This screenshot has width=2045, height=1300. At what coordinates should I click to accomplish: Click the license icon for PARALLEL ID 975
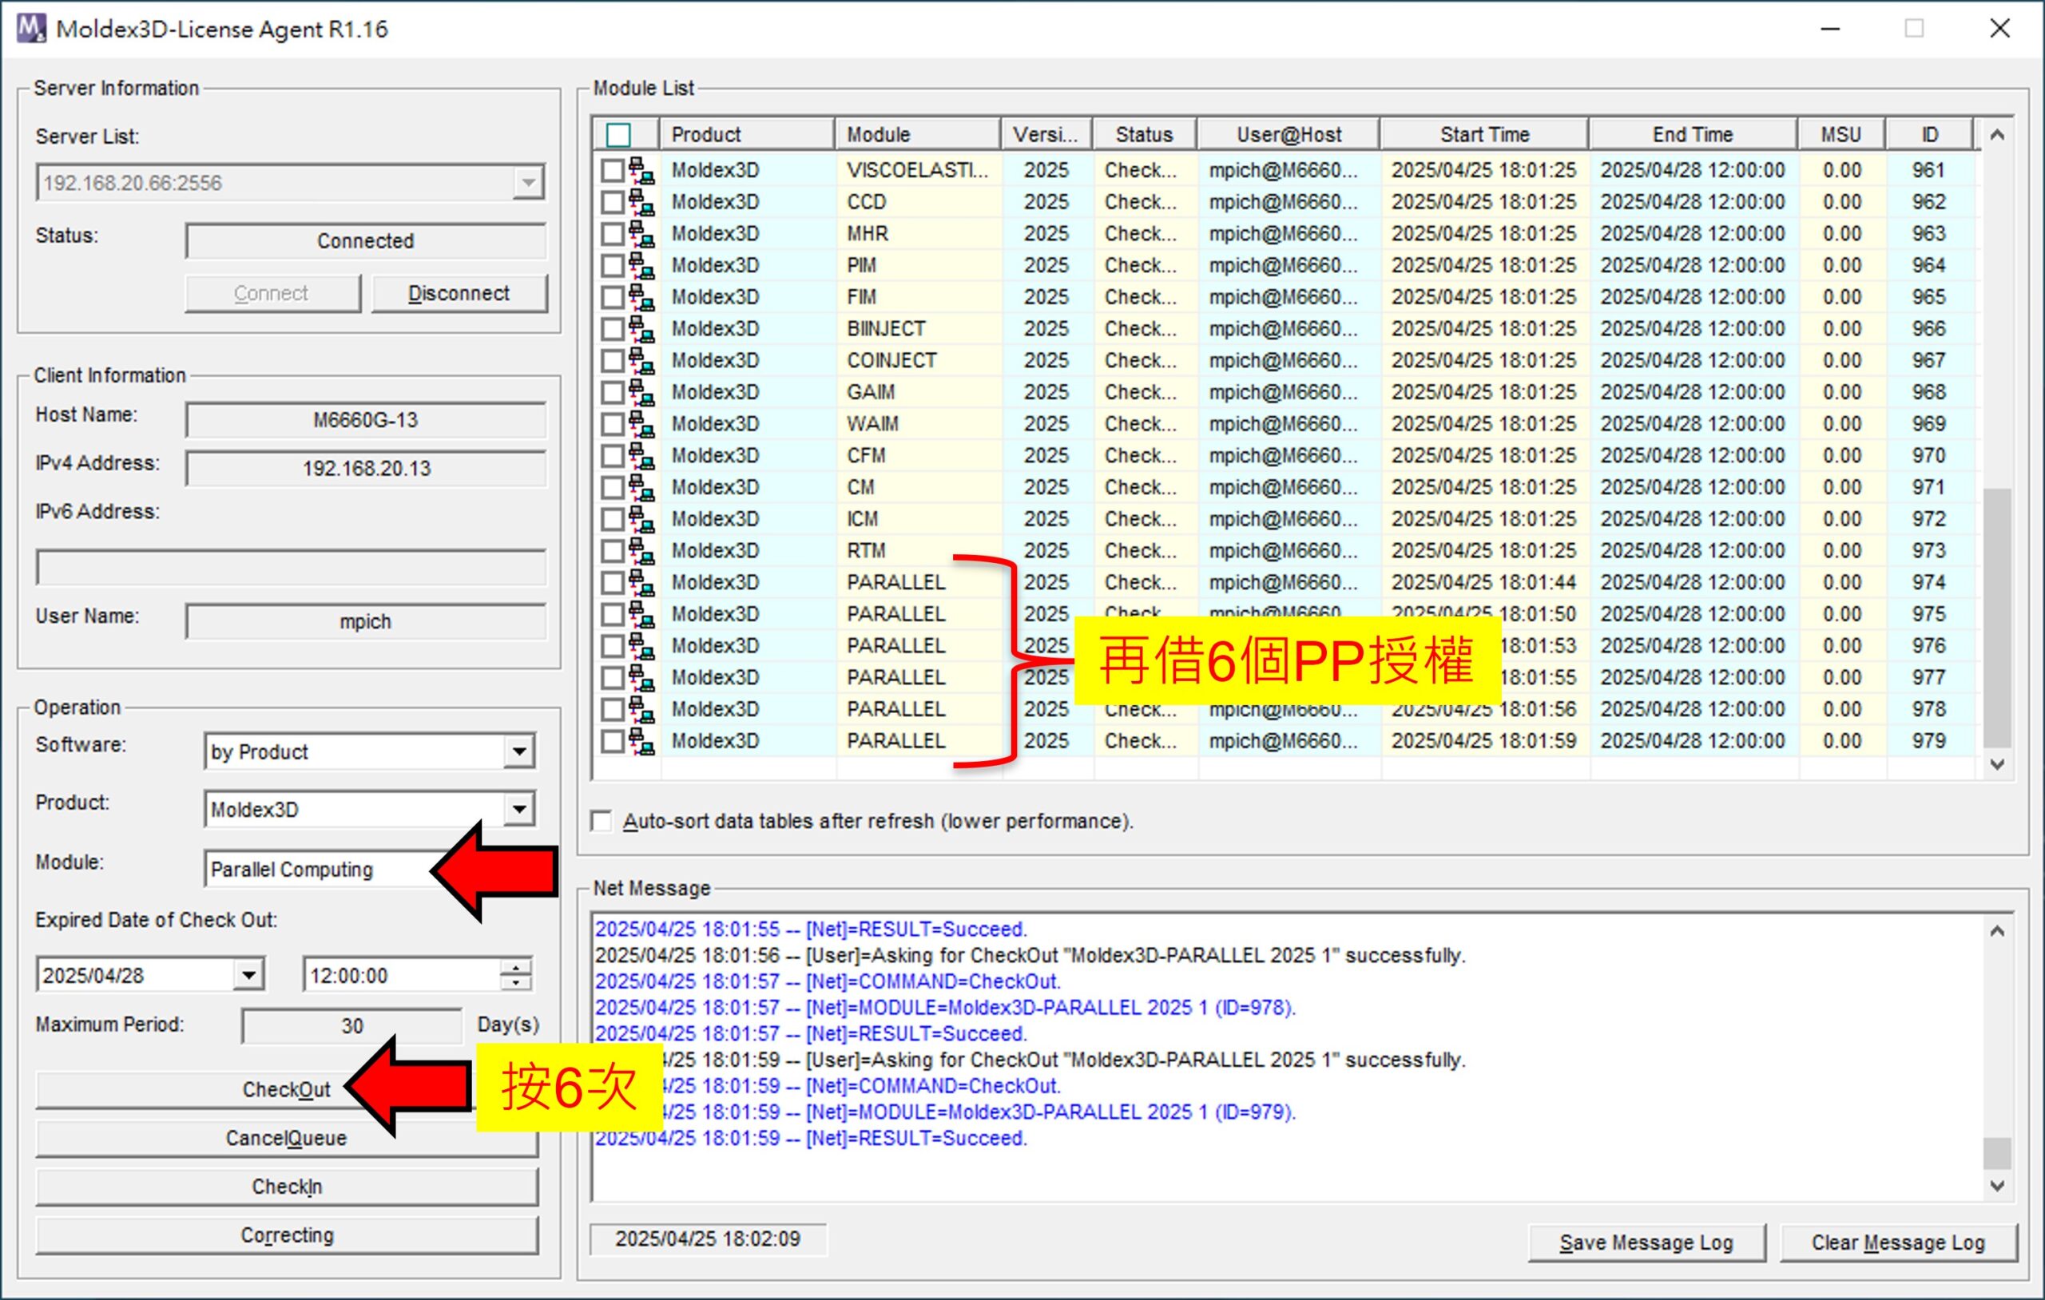tap(641, 614)
